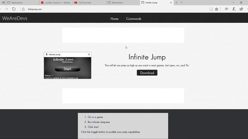Image resolution: width=248 pixels, height=139 pixels.
Task: Switch to the first WeAreDevs tab
Action: click(22, 3)
